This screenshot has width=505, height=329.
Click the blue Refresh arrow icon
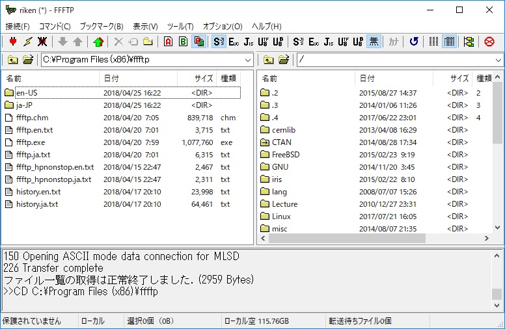tap(413, 42)
